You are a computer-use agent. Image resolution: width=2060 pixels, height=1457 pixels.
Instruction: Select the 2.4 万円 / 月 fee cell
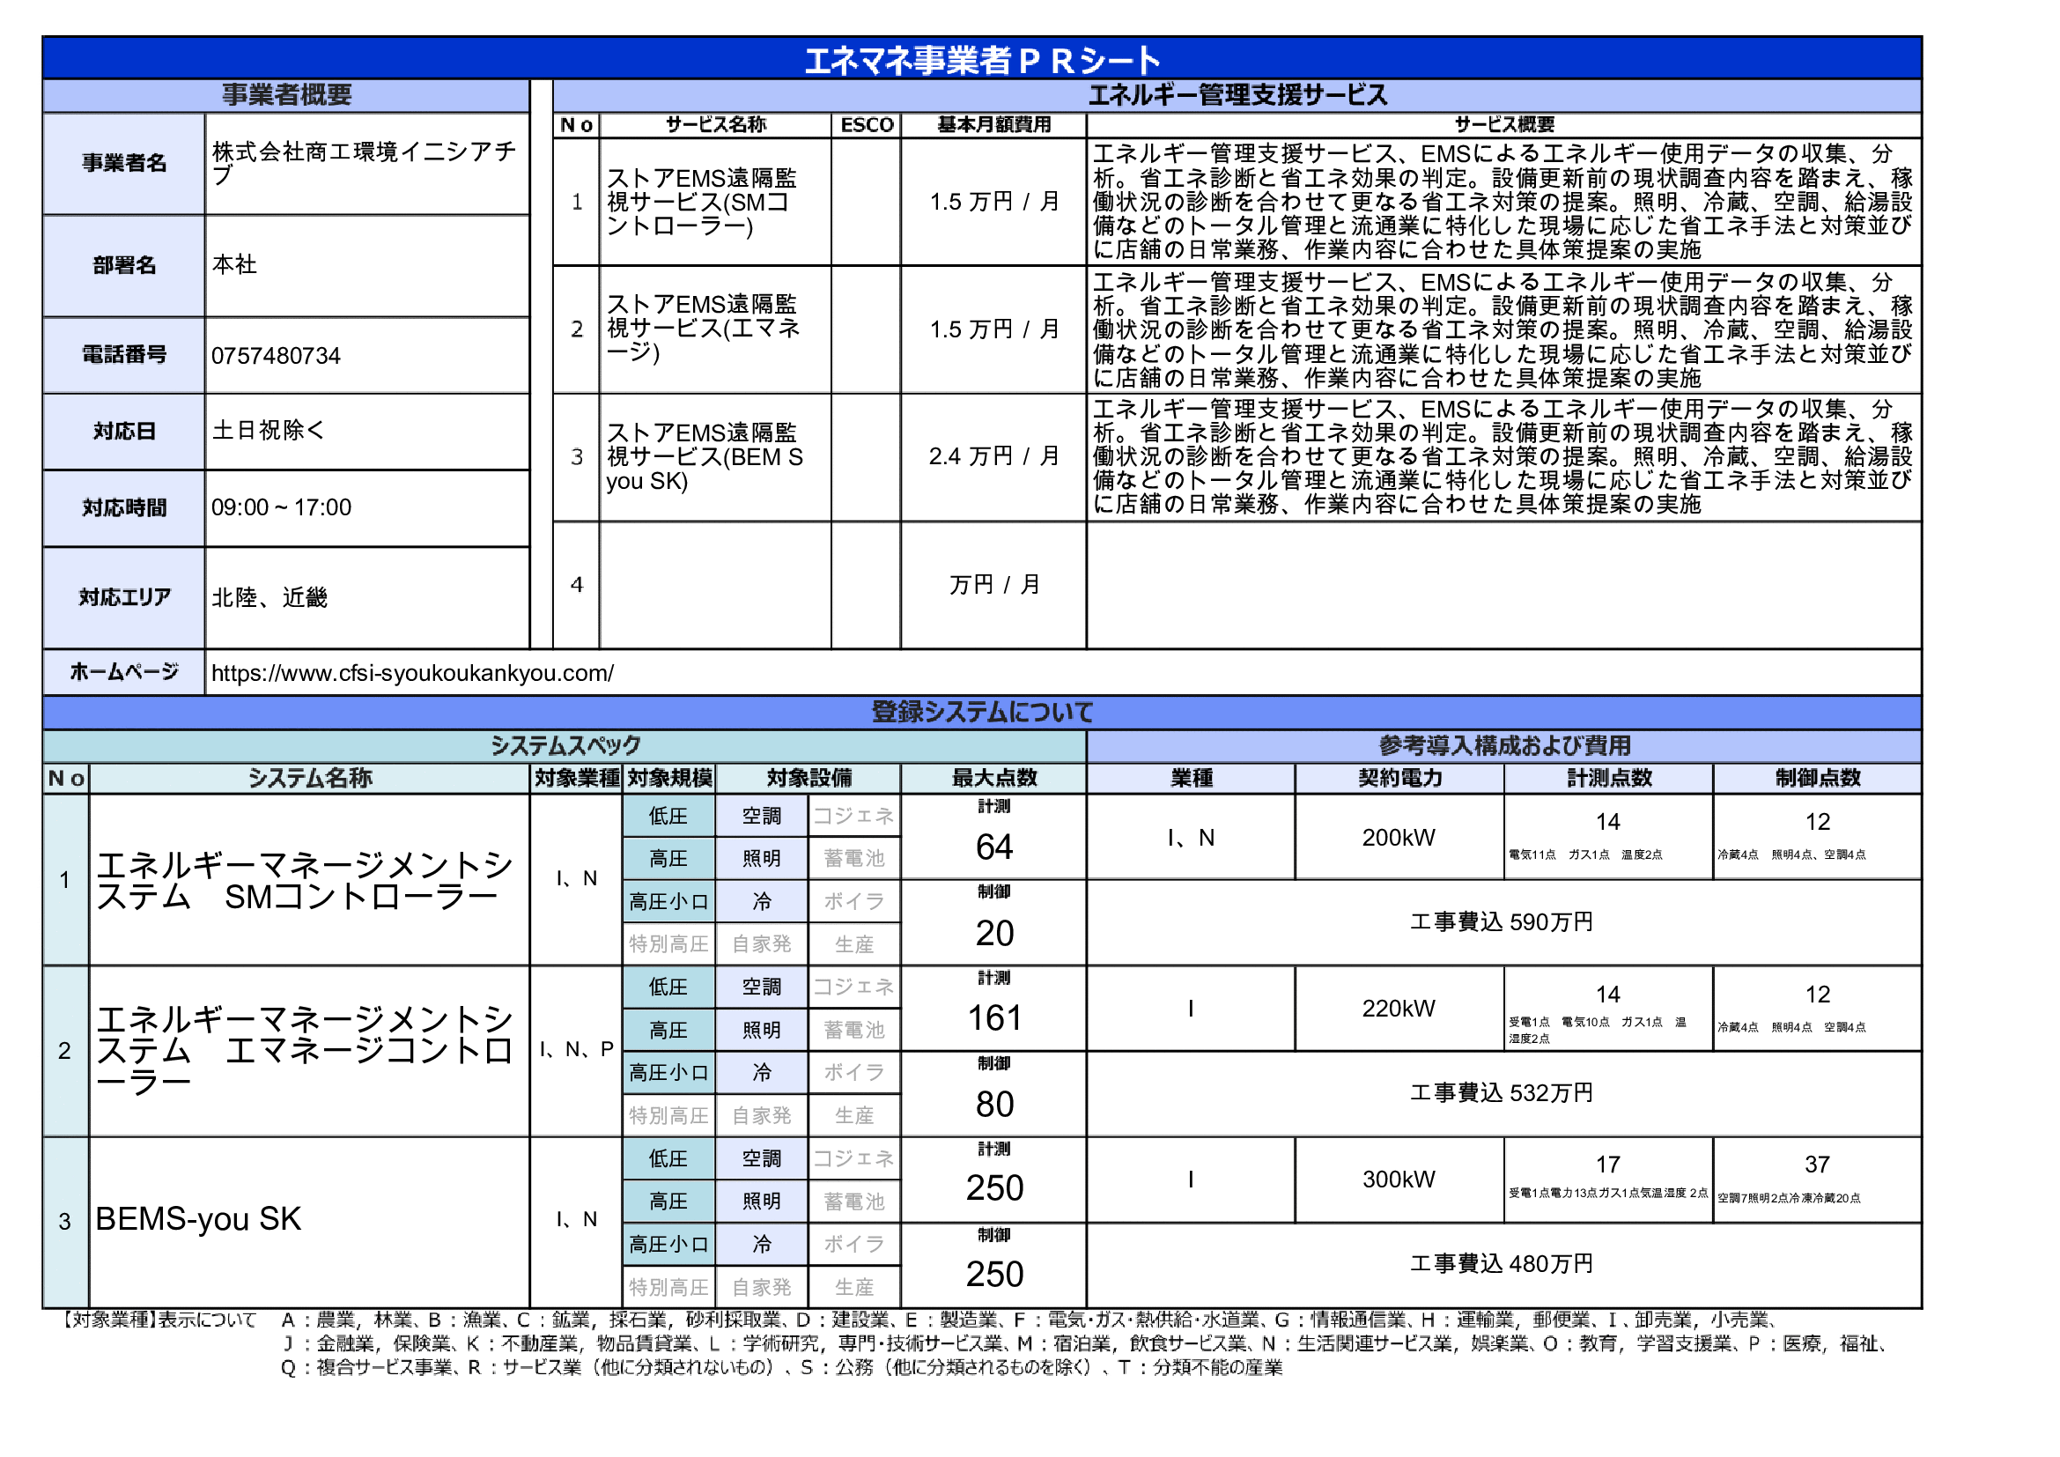[993, 457]
